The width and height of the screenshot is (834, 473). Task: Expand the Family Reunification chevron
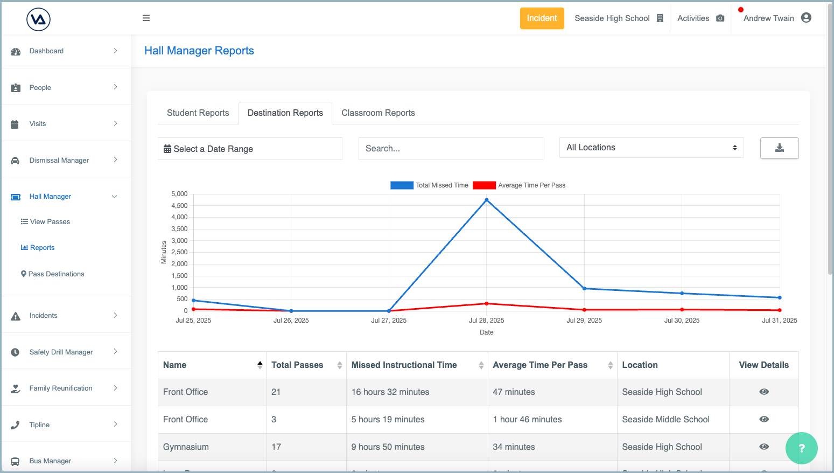(115, 388)
